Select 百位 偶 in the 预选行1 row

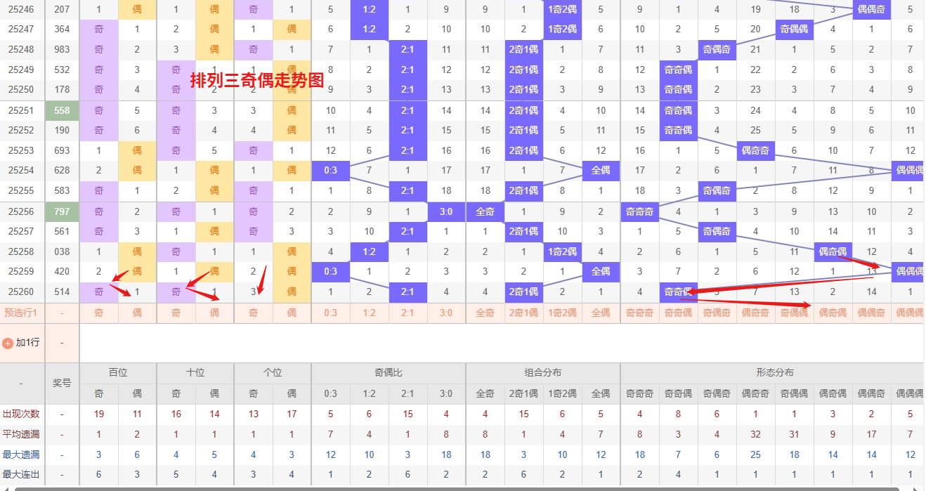click(x=137, y=313)
